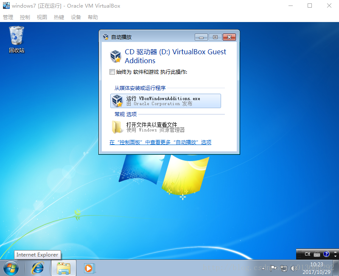Open the 设备 menu in VirtualBox

(76, 17)
